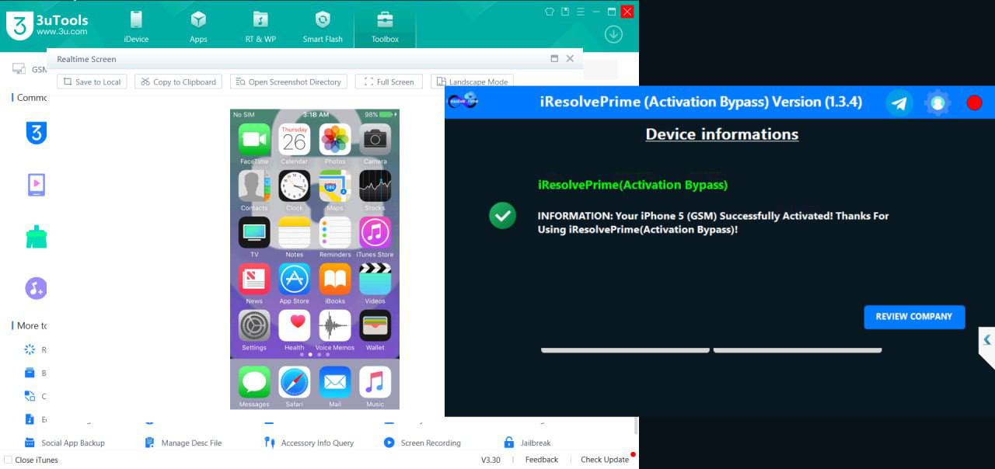Click the Save to Local button
Viewport: 995px width, 469px height.
[x=92, y=82]
